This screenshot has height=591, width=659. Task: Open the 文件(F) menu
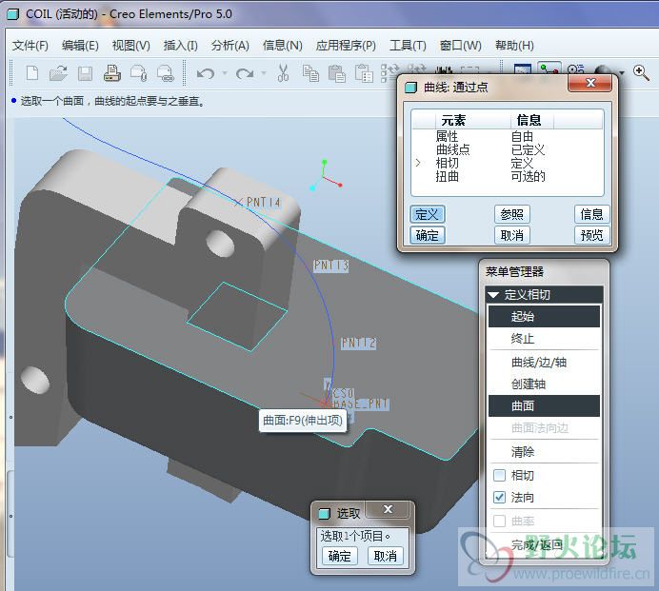pos(30,46)
